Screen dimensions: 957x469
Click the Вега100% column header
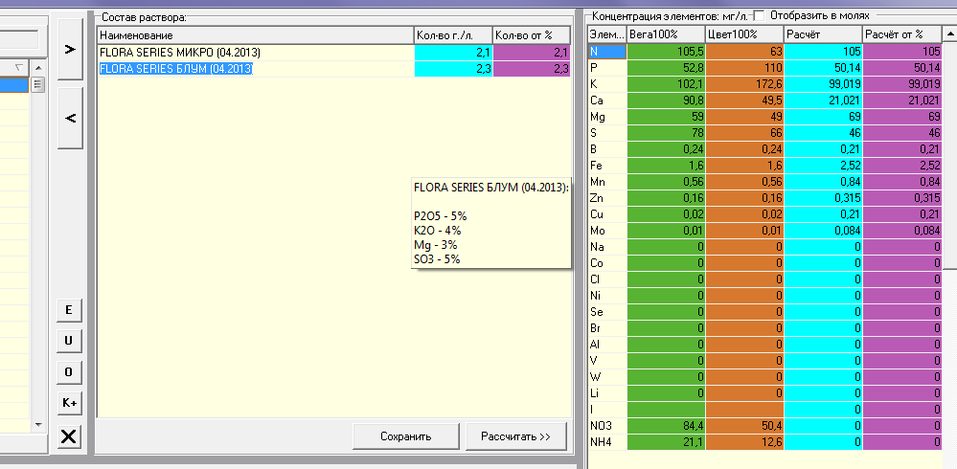pyautogui.click(x=664, y=35)
